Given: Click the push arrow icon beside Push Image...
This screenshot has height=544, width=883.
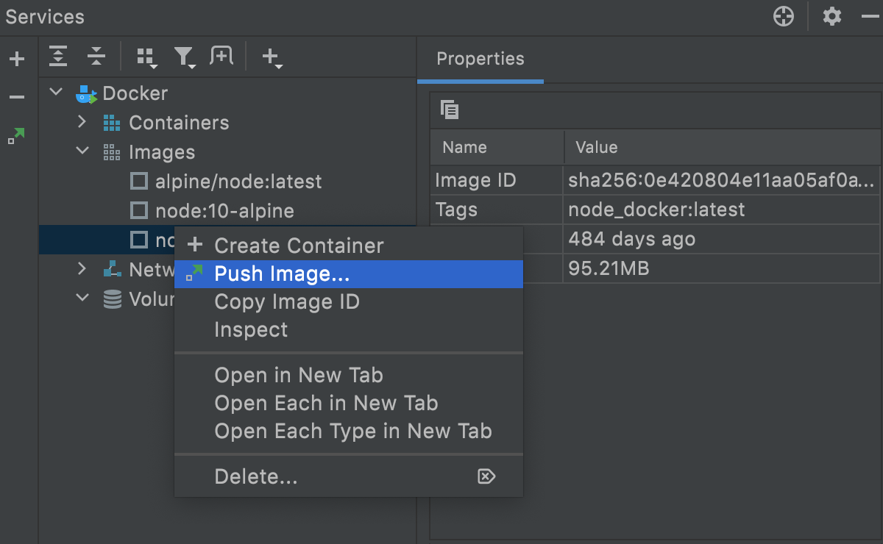Looking at the screenshot, I should click(194, 273).
